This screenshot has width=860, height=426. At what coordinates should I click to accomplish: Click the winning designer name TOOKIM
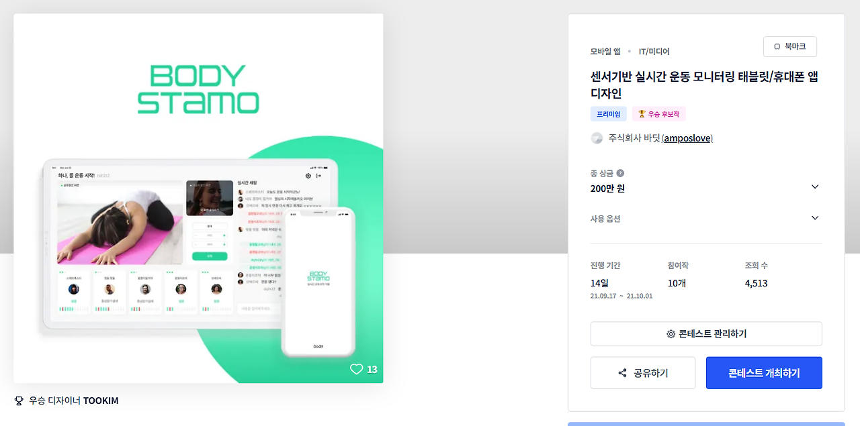pos(101,401)
